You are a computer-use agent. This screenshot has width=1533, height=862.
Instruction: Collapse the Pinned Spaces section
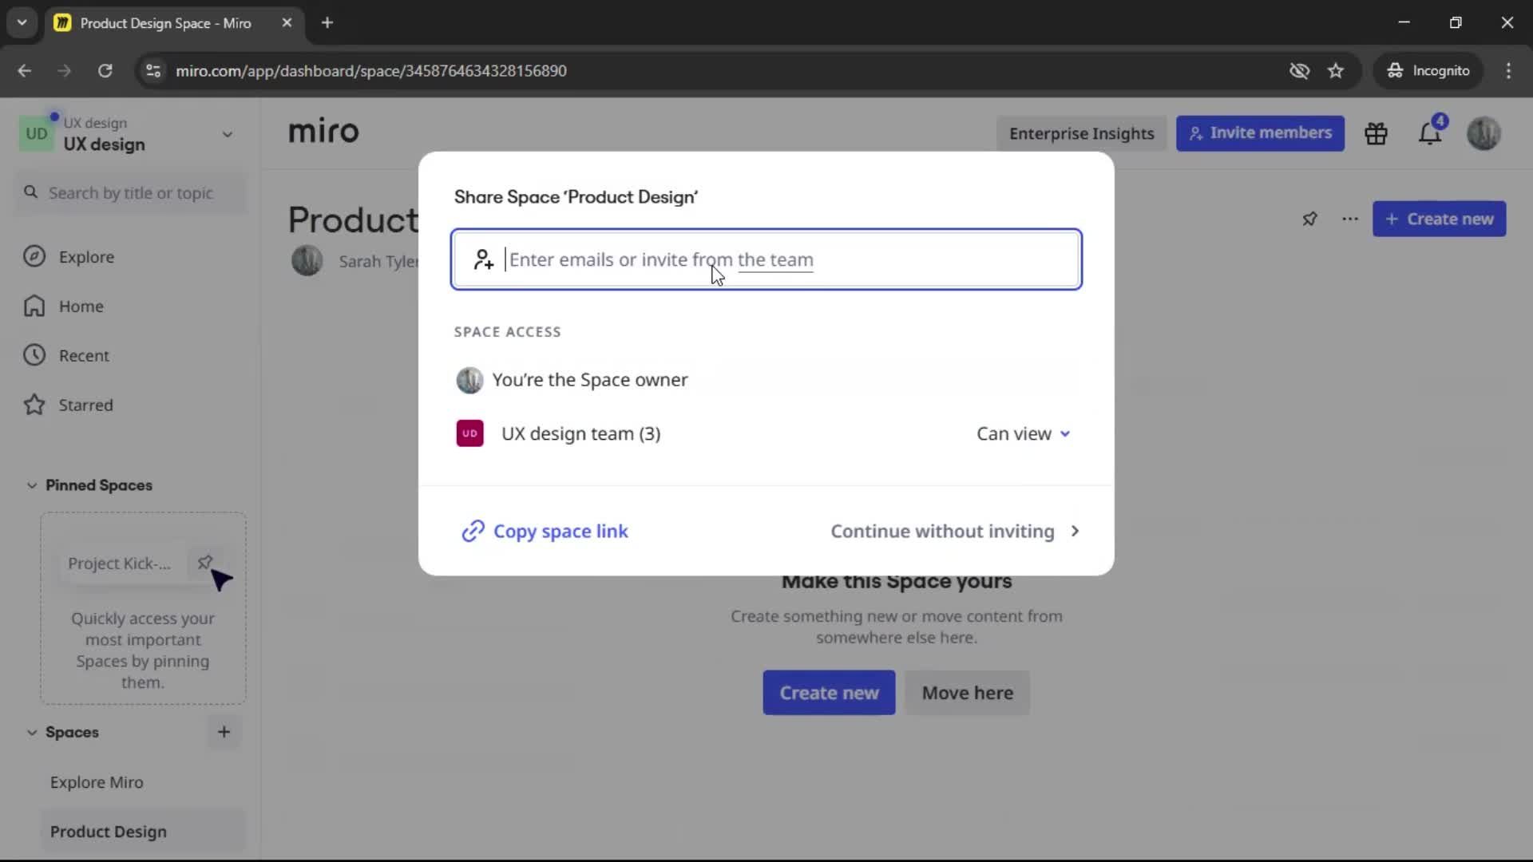pos(32,485)
